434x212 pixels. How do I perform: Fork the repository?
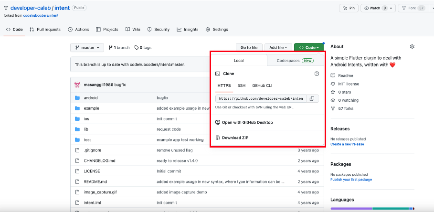pyautogui.click(x=413, y=8)
